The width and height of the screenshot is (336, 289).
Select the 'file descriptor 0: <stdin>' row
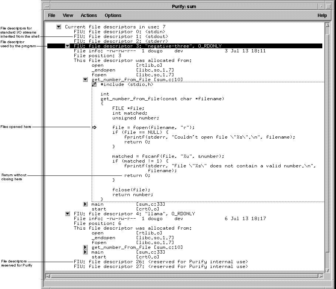119,32
